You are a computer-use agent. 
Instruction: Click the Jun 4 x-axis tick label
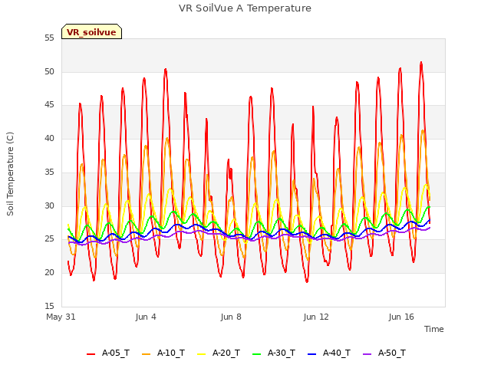pyautogui.click(x=146, y=317)
